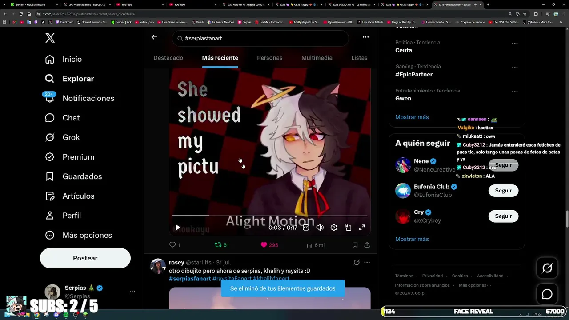Image resolution: width=569 pixels, height=320 pixels.
Task: Open rosey's avatar thumbnail
Action: click(x=158, y=266)
